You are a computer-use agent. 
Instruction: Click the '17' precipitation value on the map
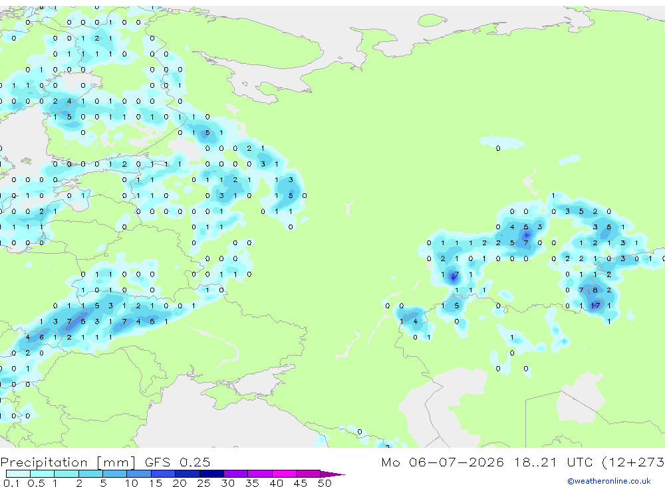point(595,306)
